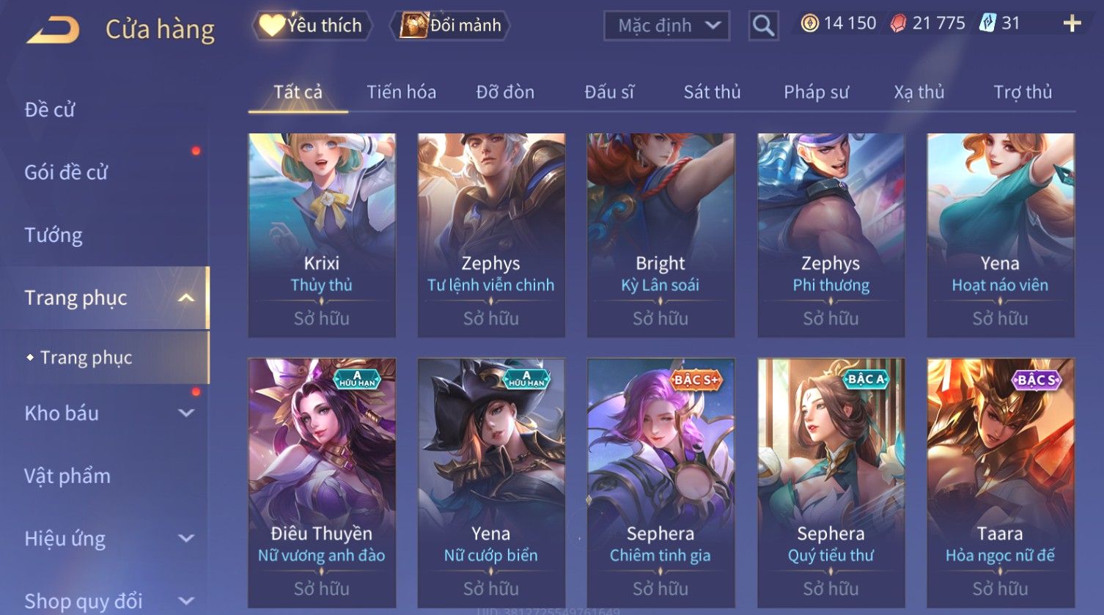Open Yêu thích heart favorites

coord(312,26)
